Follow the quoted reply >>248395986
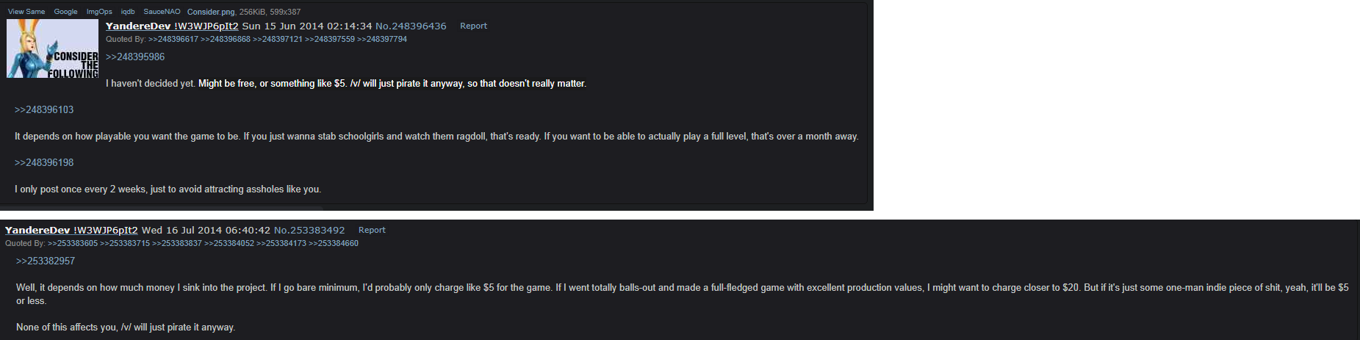Screen dimensions: 1360x340 (135, 57)
